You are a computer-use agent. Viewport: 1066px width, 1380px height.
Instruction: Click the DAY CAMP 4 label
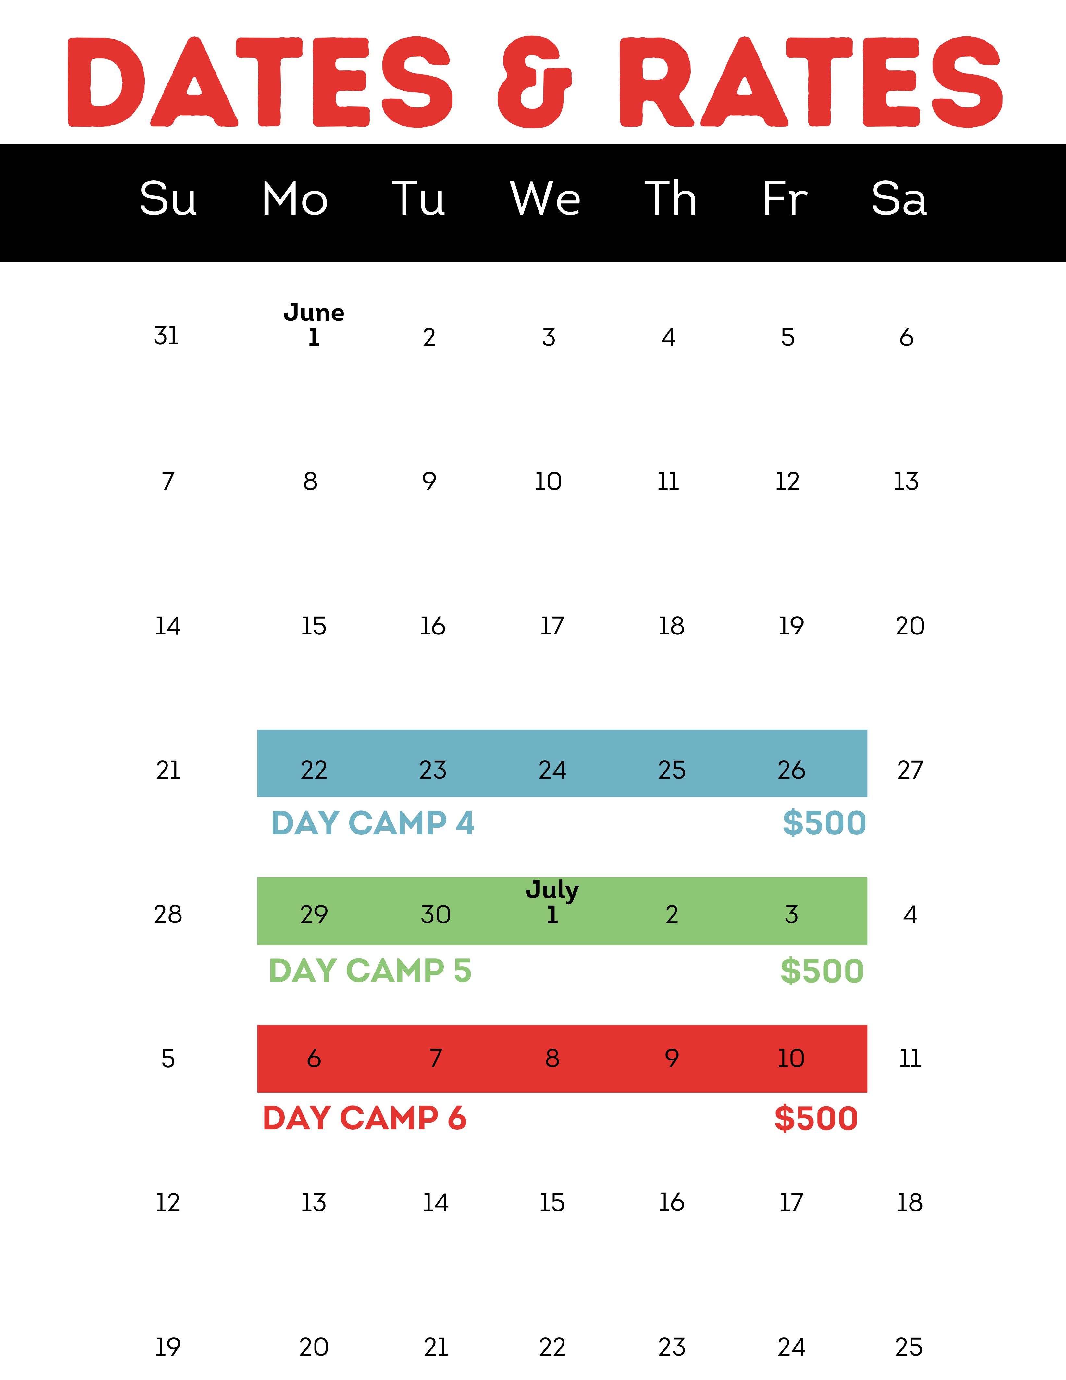coord(373,823)
